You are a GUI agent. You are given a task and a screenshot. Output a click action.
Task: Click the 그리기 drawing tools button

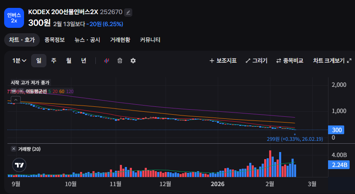pyautogui.click(x=257, y=61)
